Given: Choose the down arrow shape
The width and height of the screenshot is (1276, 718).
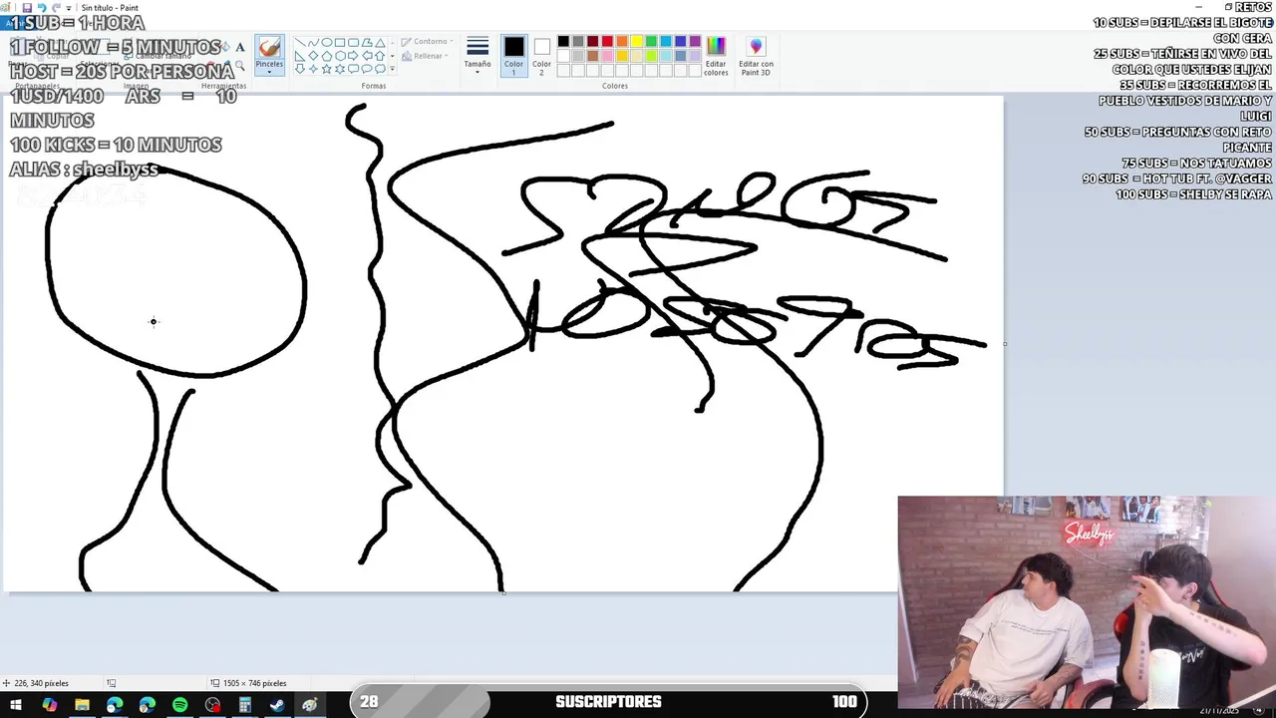Looking at the screenshot, I should [300, 69].
